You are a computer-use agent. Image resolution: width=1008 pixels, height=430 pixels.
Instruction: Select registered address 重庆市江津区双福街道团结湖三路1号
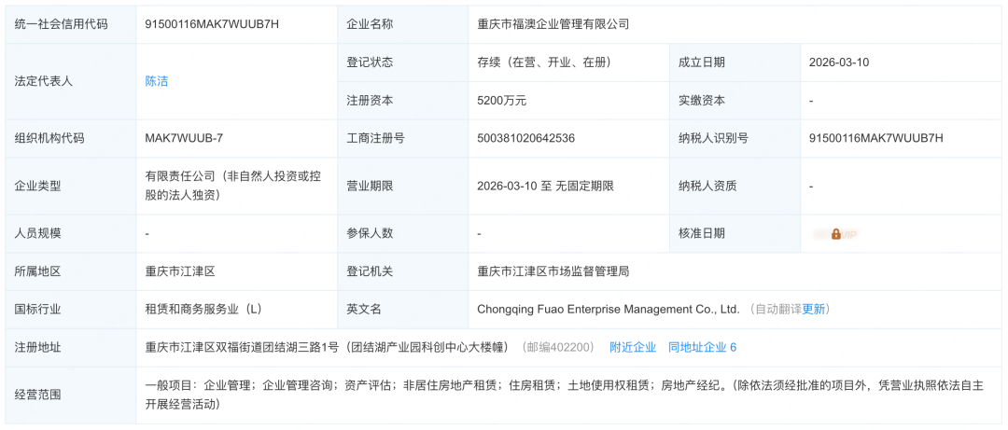(242, 347)
